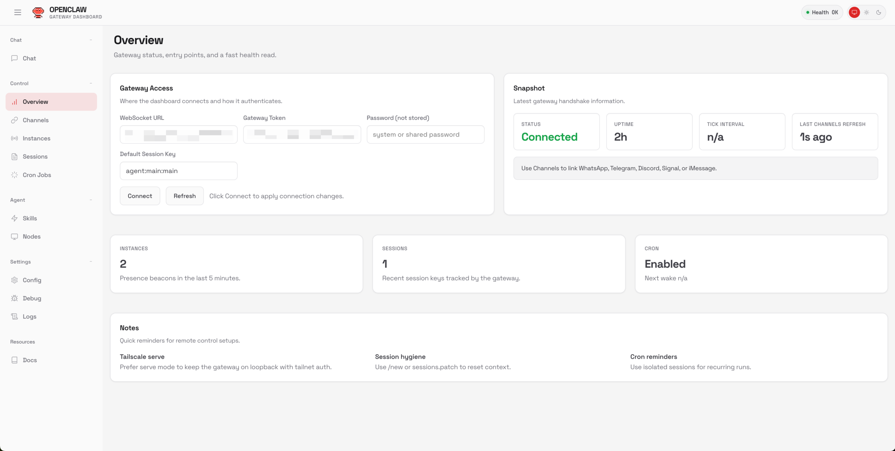The image size is (895, 451).
Task: Focus the Password (not stored) field
Action: 425,135
